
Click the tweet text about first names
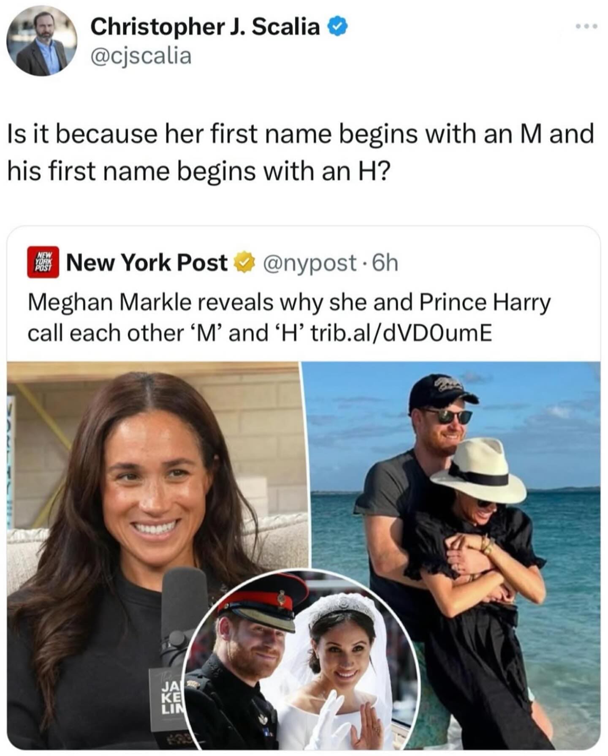301,152
